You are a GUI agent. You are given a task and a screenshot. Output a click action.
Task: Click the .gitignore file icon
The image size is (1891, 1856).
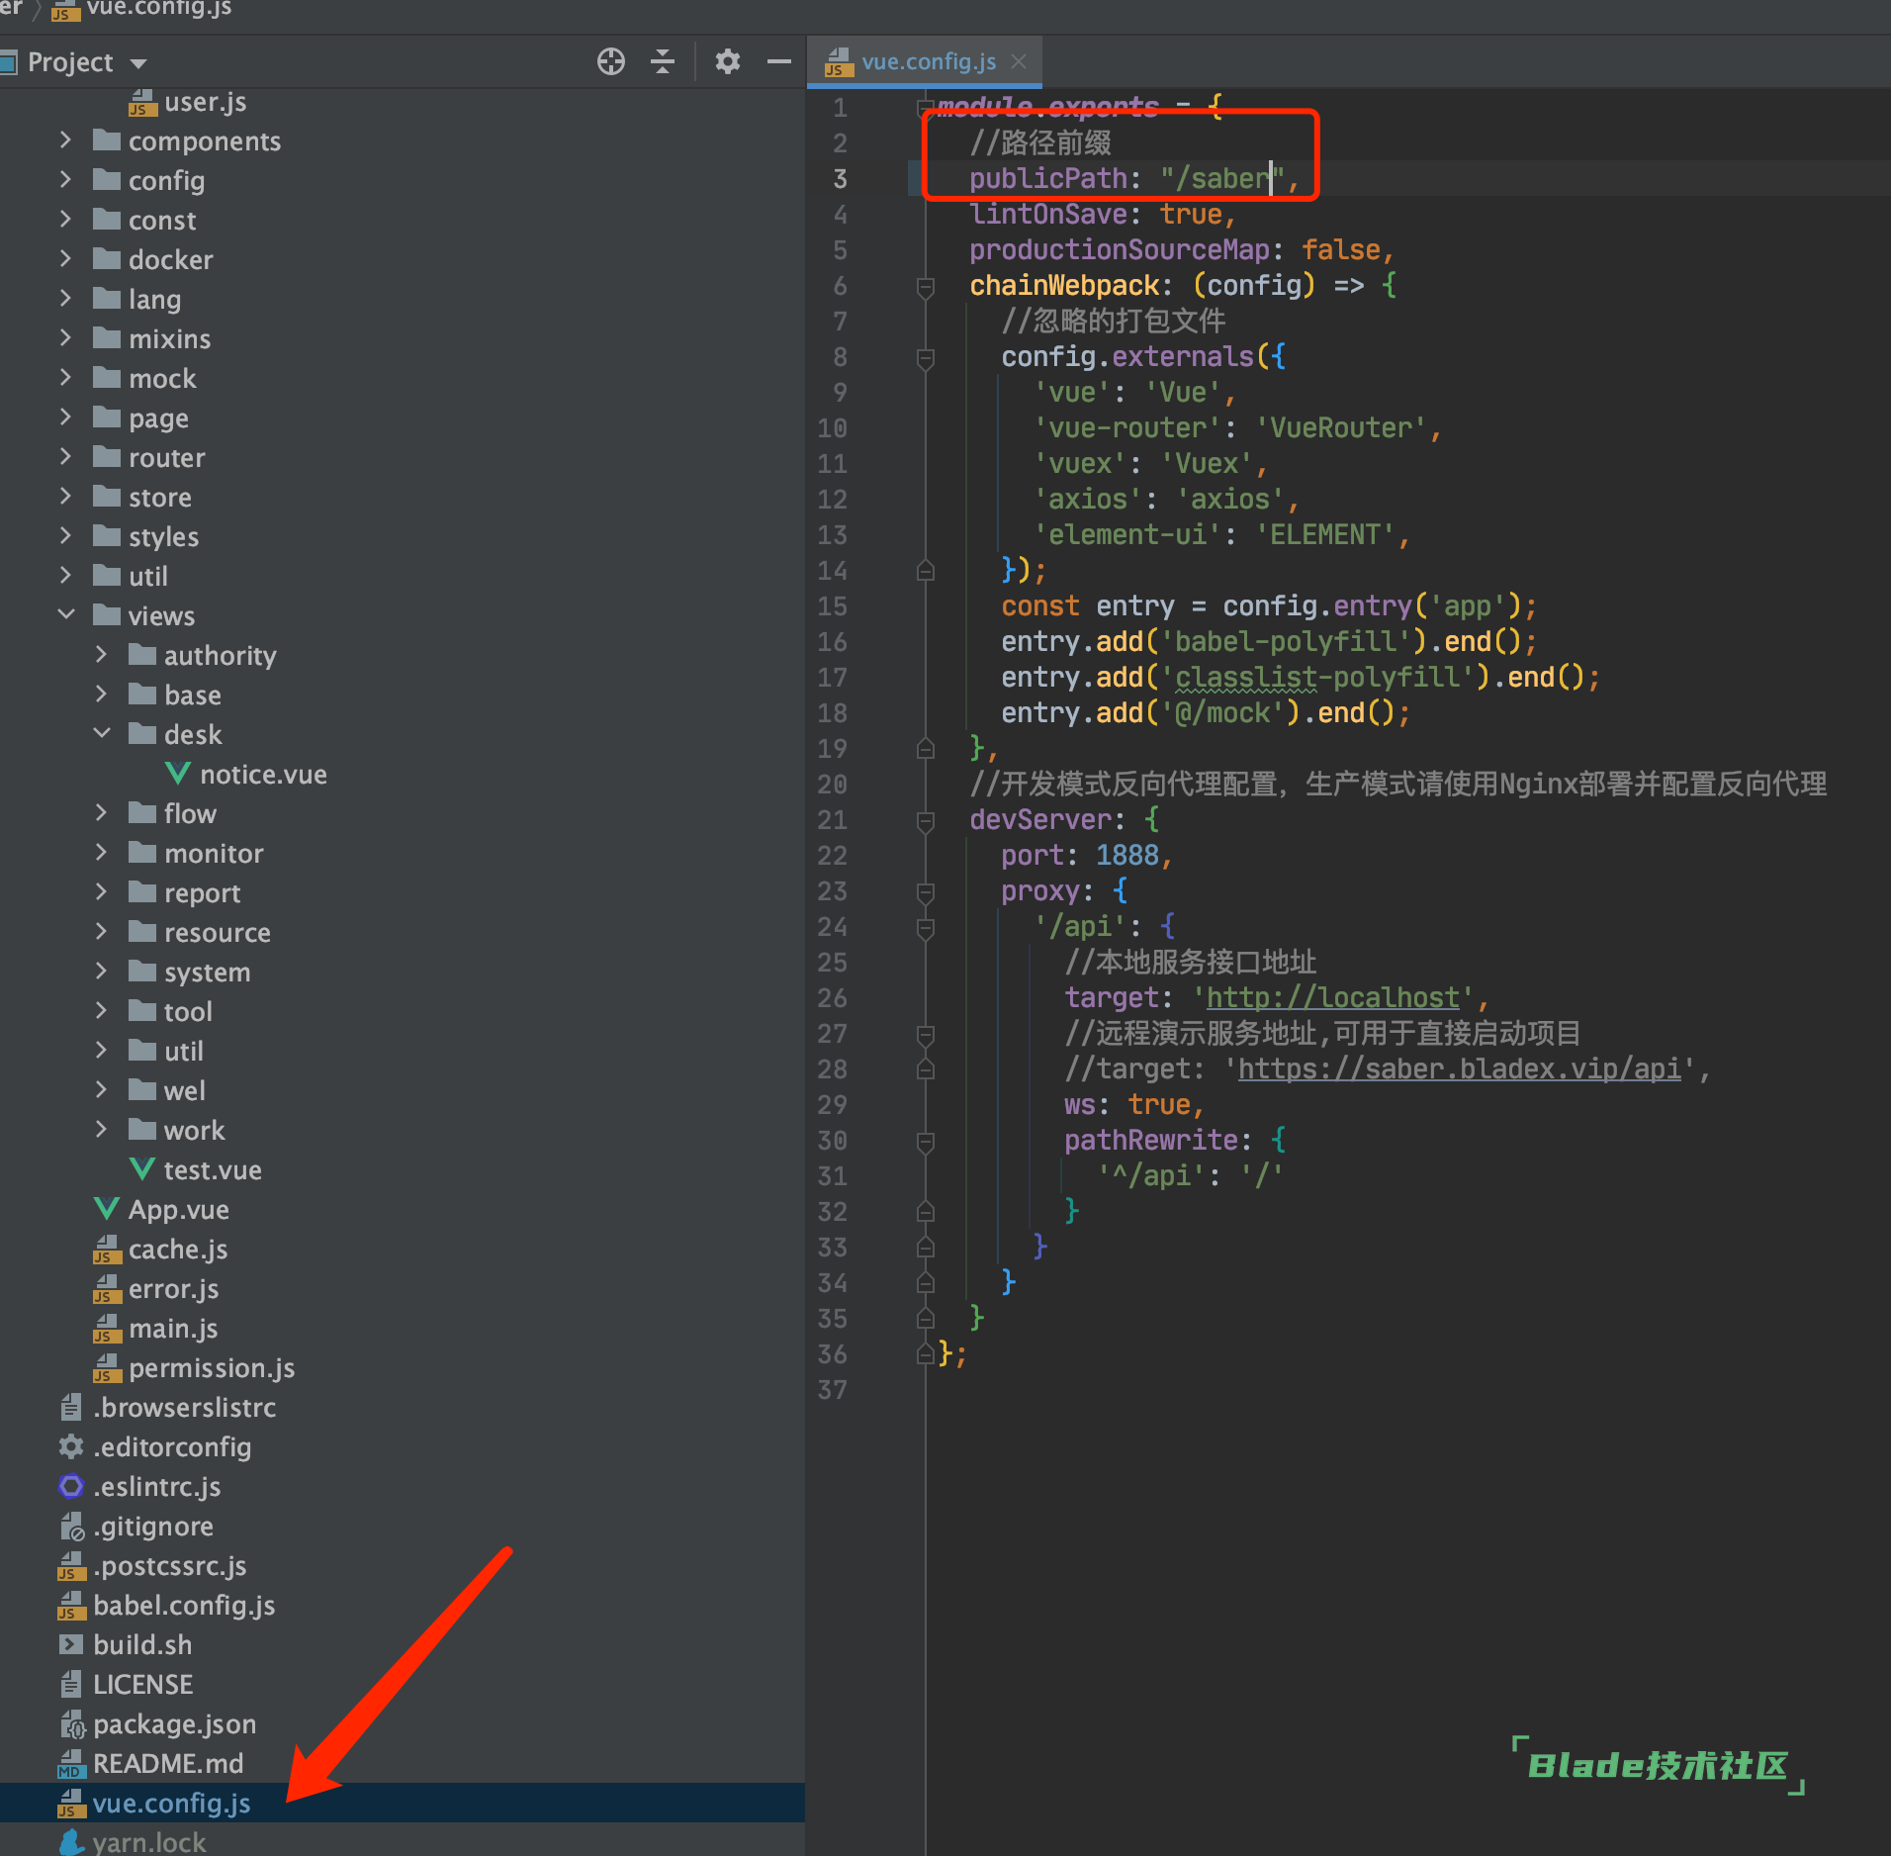(71, 1527)
